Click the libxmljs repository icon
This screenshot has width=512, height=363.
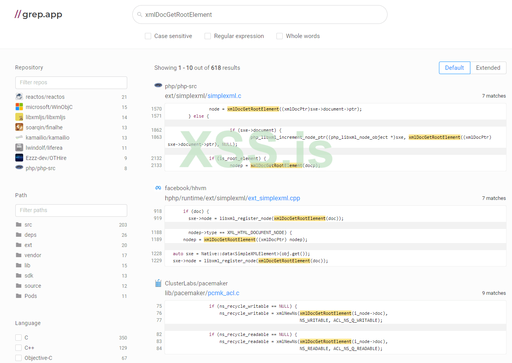click(x=19, y=117)
